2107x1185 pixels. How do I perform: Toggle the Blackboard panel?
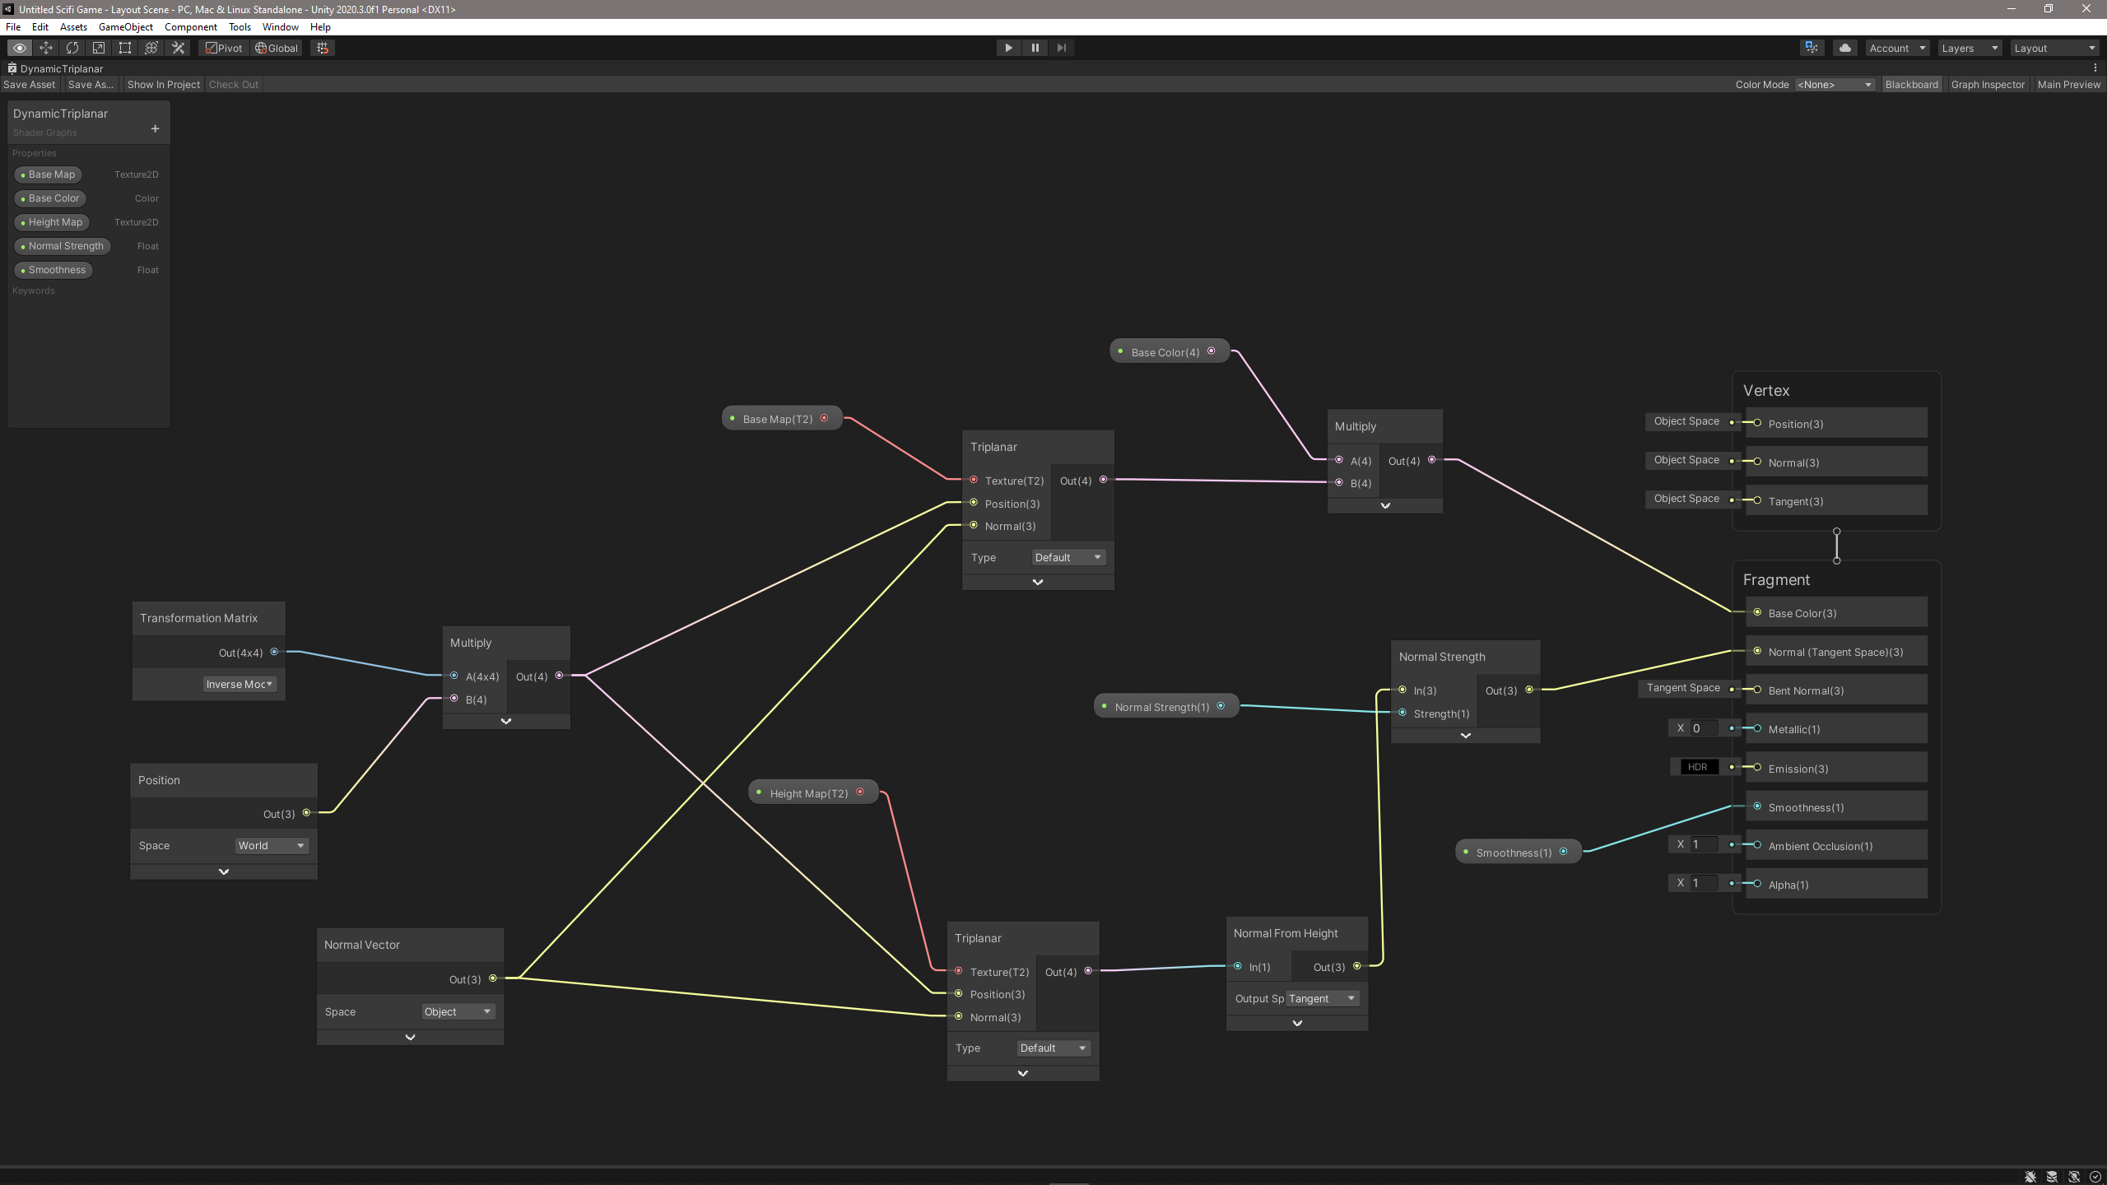point(1911,84)
